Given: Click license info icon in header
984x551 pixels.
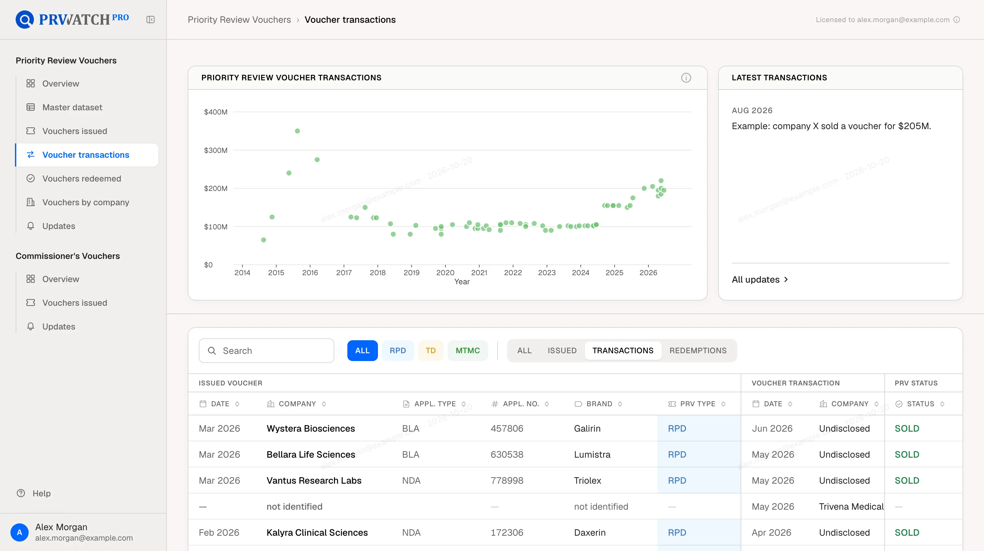Looking at the screenshot, I should (x=957, y=20).
